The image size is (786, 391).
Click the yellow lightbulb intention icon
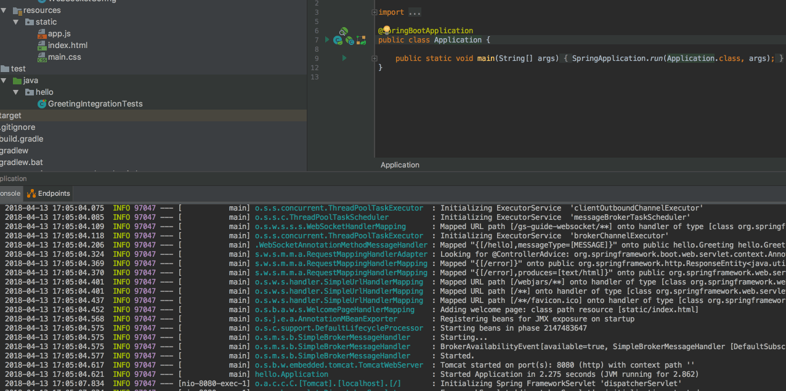(386, 30)
